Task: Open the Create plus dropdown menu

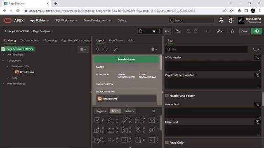Action: 208,31
